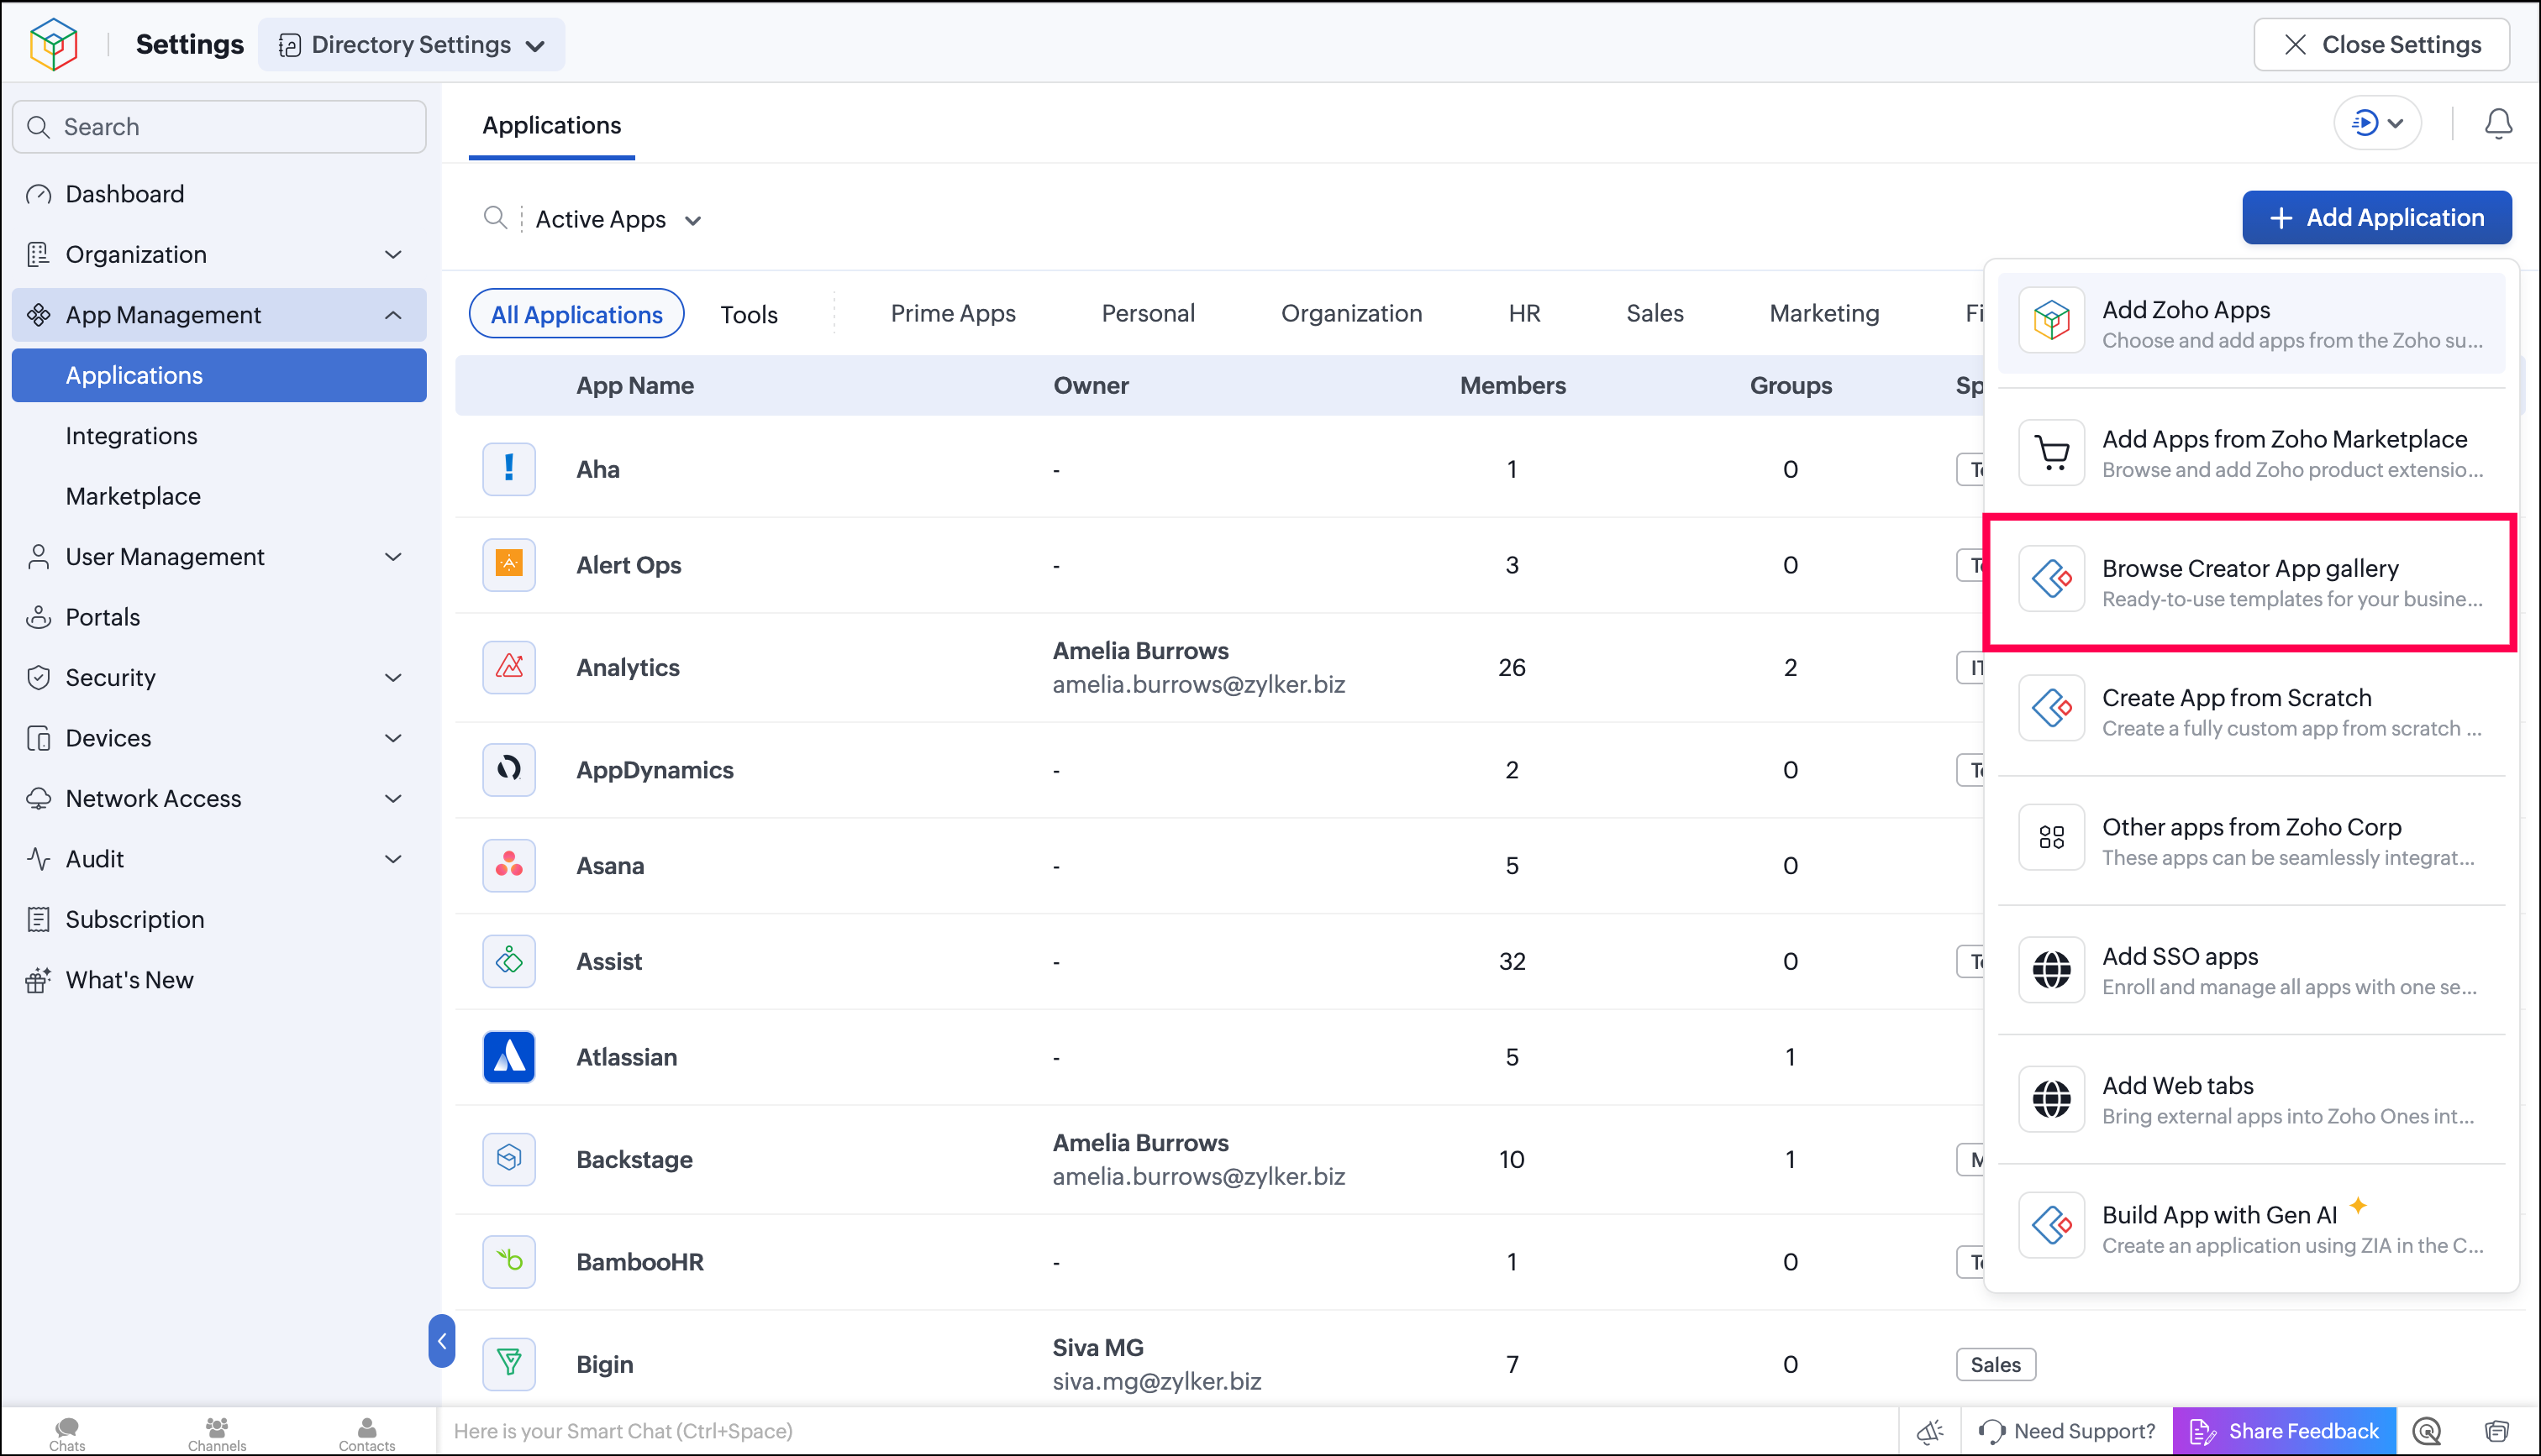2541x1456 pixels.
Task: Collapse the sidebar with the blue arrow handle
Action: (441, 1341)
